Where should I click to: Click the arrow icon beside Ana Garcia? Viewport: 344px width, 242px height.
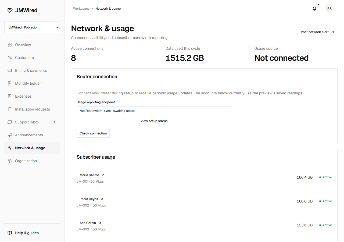click(100, 223)
